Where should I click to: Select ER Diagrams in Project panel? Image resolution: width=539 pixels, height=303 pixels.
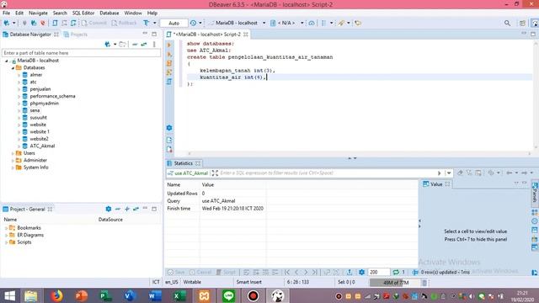point(30,235)
